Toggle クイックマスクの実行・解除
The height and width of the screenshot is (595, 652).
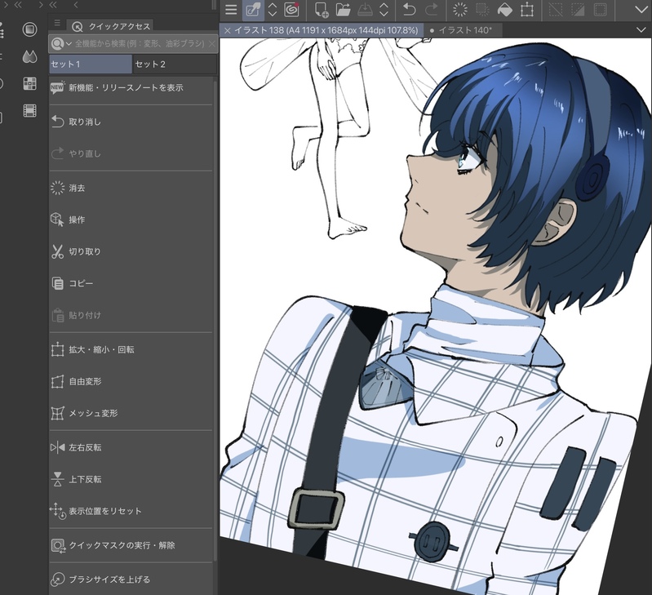(131, 545)
